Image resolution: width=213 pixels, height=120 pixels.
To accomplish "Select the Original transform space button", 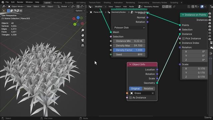I will click(135, 89).
